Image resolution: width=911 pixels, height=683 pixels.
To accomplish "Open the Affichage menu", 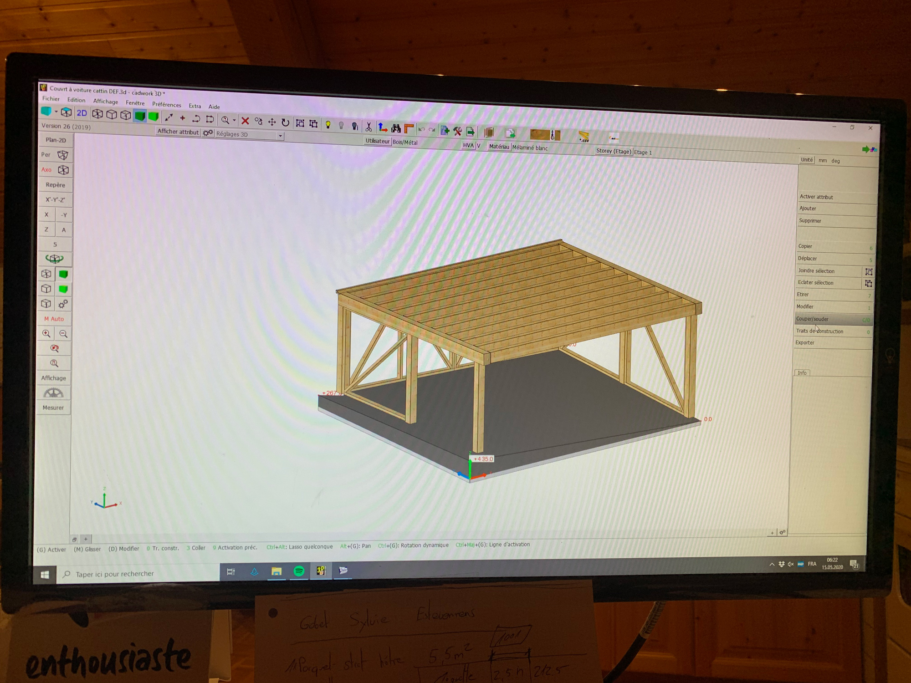I will click(x=106, y=102).
